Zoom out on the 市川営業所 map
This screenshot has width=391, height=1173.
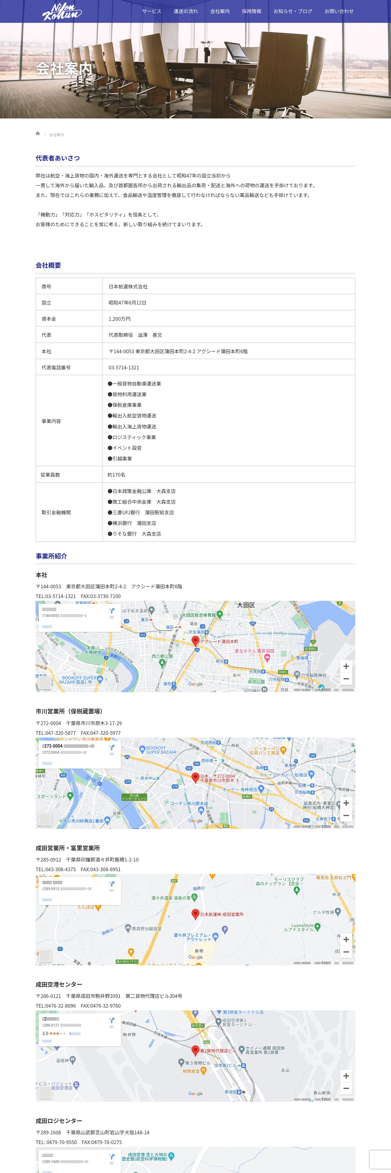coord(346,815)
